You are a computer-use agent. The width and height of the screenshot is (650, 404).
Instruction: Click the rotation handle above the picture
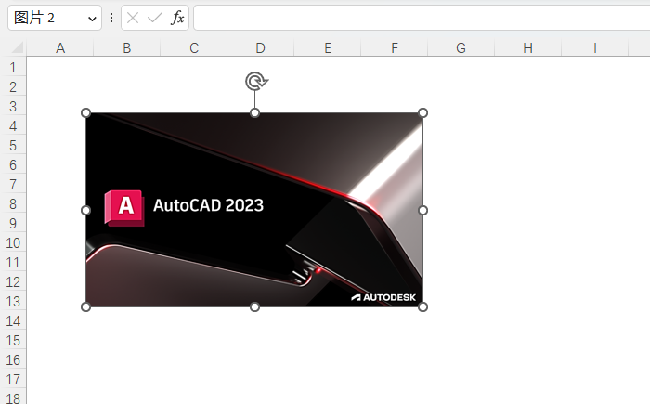pos(256,81)
